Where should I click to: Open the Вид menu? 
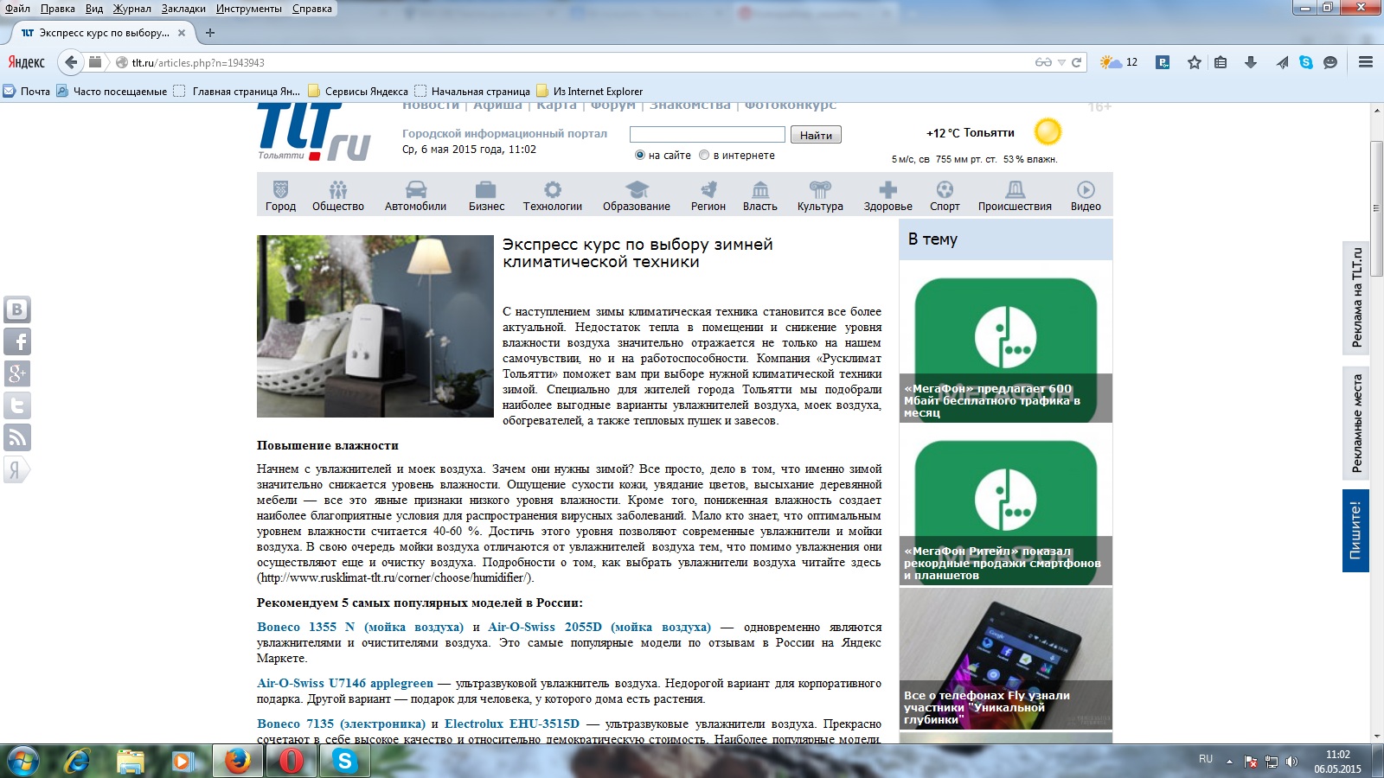[x=94, y=9]
